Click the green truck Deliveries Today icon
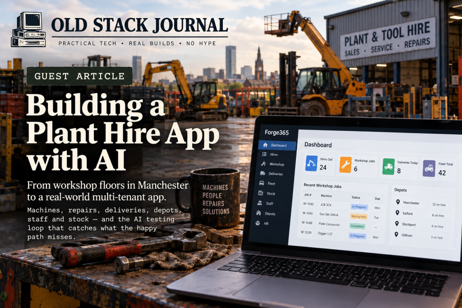 388,167
